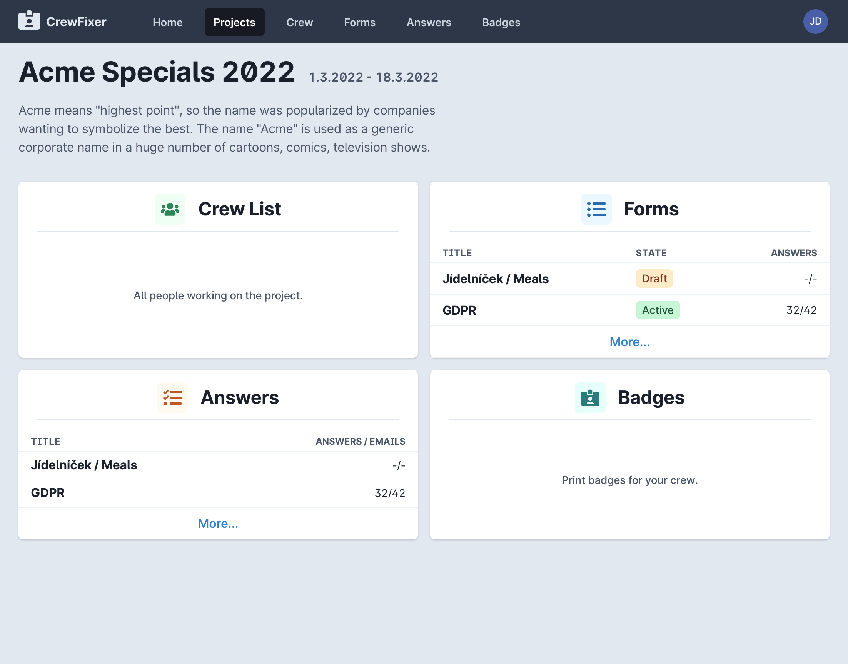Click the Draft state badge
This screenshot has height=664, width=848.
coord(654,279)
